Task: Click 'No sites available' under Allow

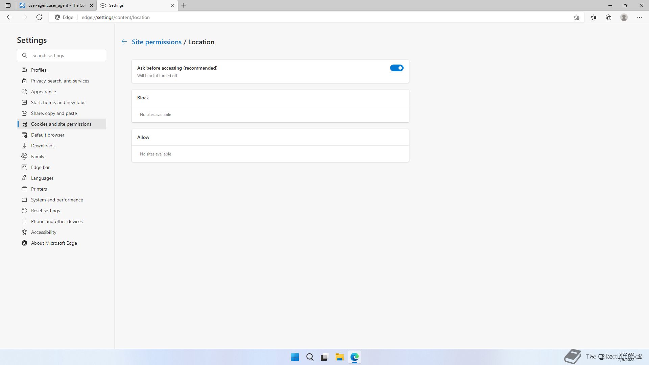Action: pos(155,154)
